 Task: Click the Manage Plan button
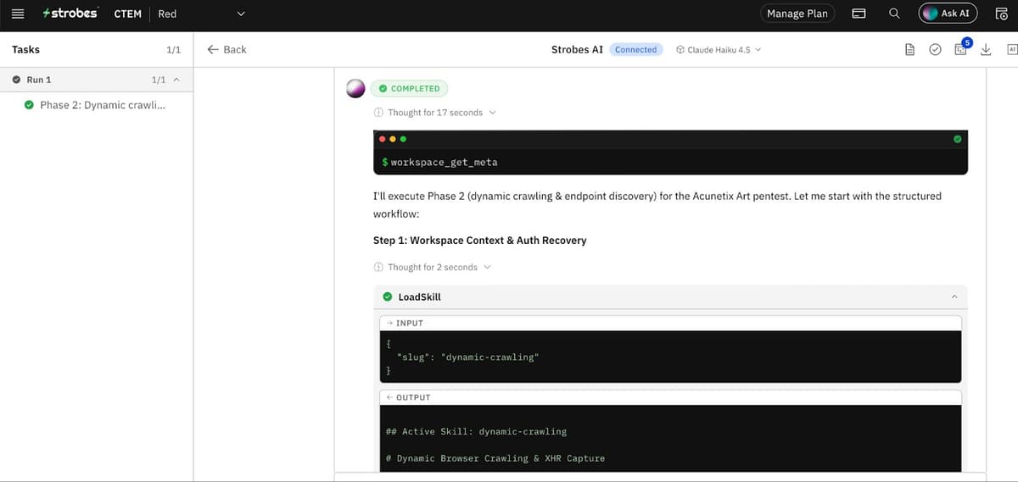[797, 14]
